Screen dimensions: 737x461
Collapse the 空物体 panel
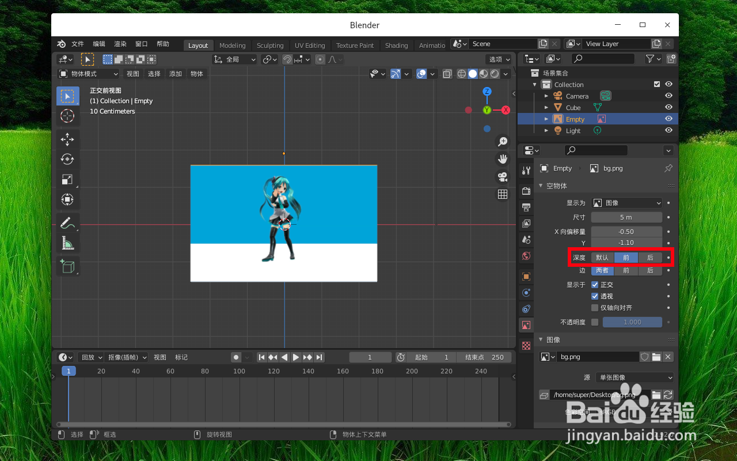[x=541, y=186]
